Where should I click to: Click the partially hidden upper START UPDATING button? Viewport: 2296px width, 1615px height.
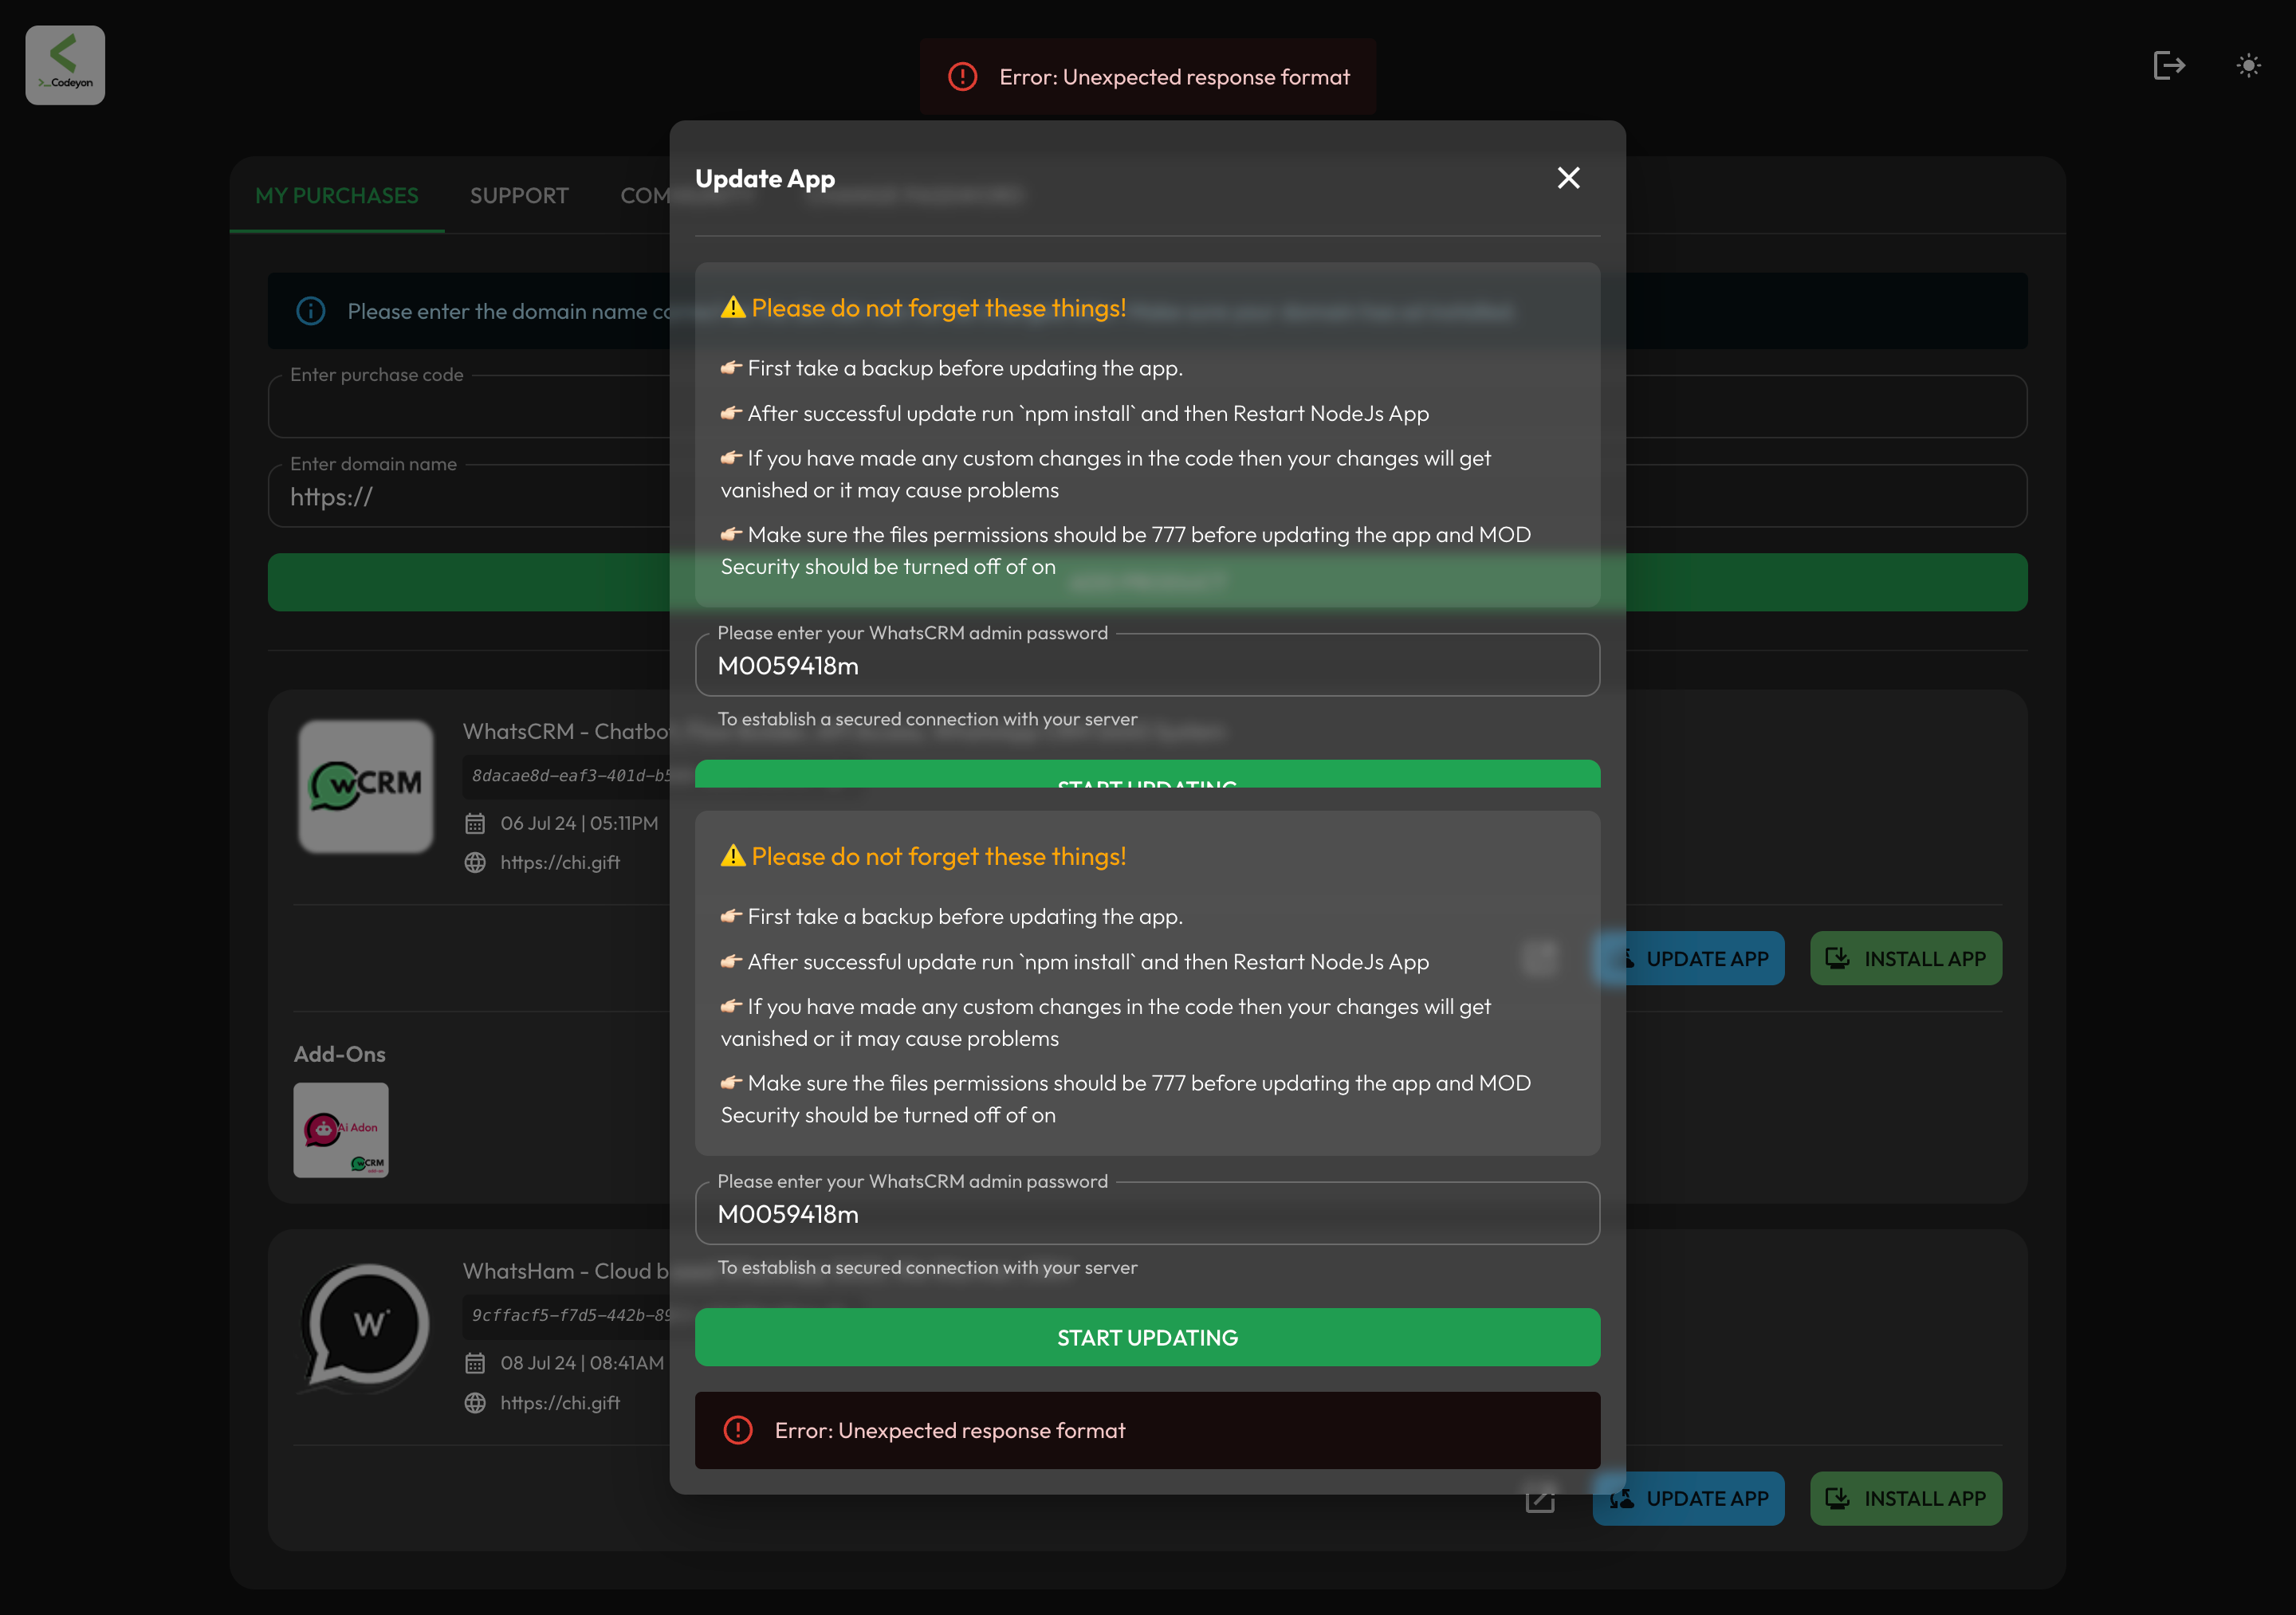[x=1147, y=774]
